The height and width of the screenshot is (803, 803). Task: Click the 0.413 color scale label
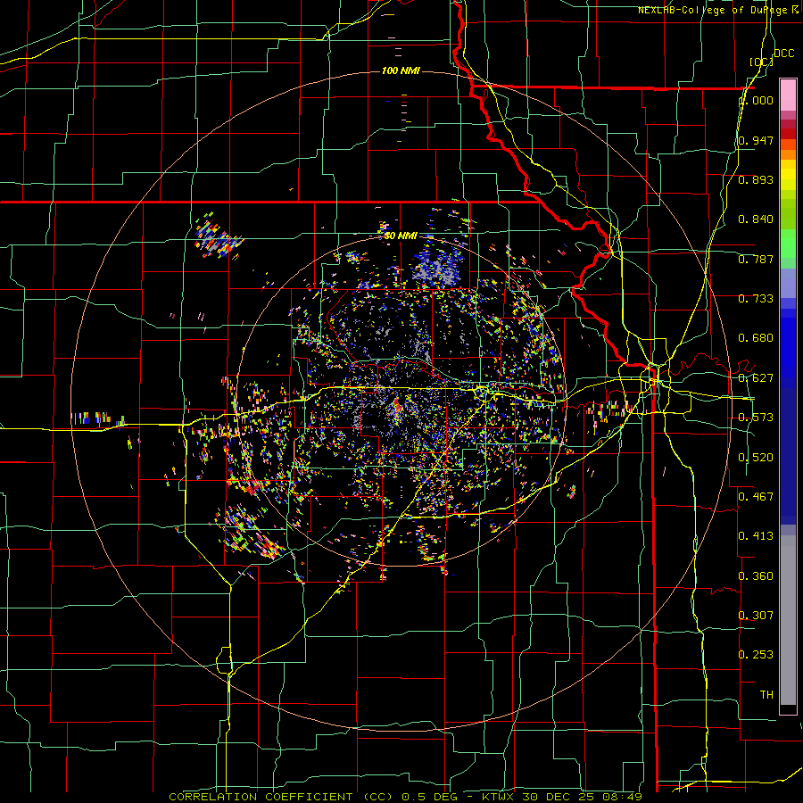pyautogui.click(x=756, y=536)
